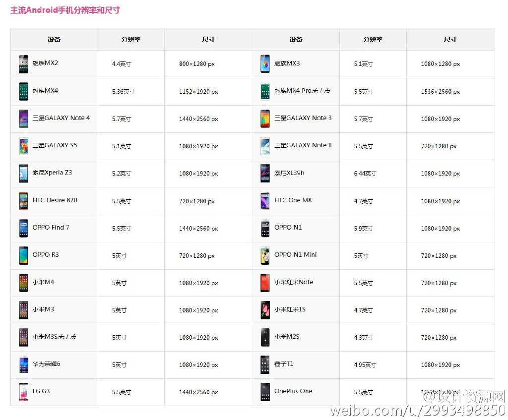The image size is (508, 420).
Task: Click the text 小米M3S未上市
Action: tap(55, 337)
